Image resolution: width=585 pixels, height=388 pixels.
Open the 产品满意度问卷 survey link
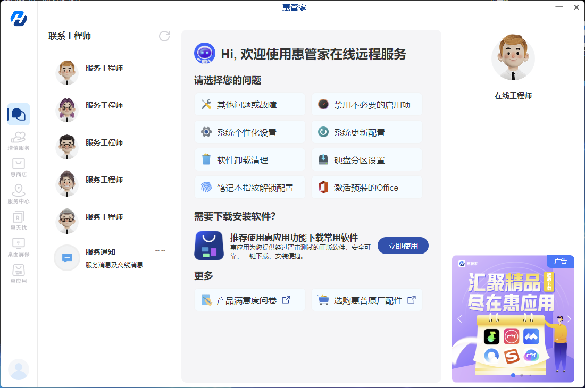(249, 300)
